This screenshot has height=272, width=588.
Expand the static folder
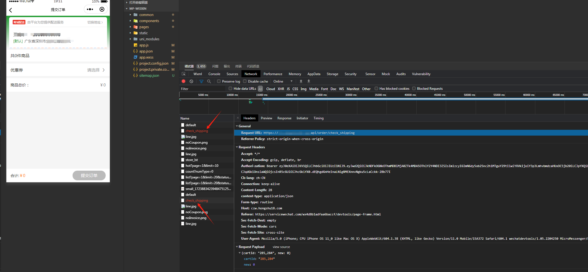(131, 33)
